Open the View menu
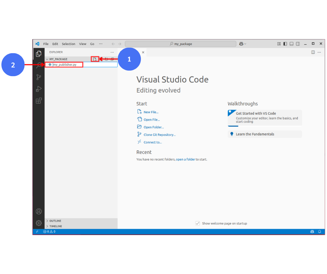 click(x=82, y=44)
